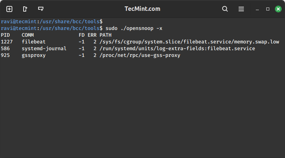Click the new terminal window icon
The height and width of the screenshot is (158, 285).
click(x=25, y=9)
